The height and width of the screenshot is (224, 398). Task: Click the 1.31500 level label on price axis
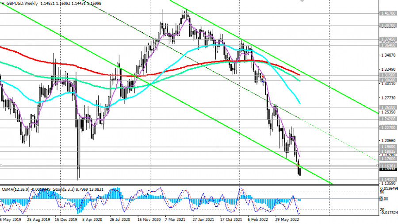tap(388, 75)
